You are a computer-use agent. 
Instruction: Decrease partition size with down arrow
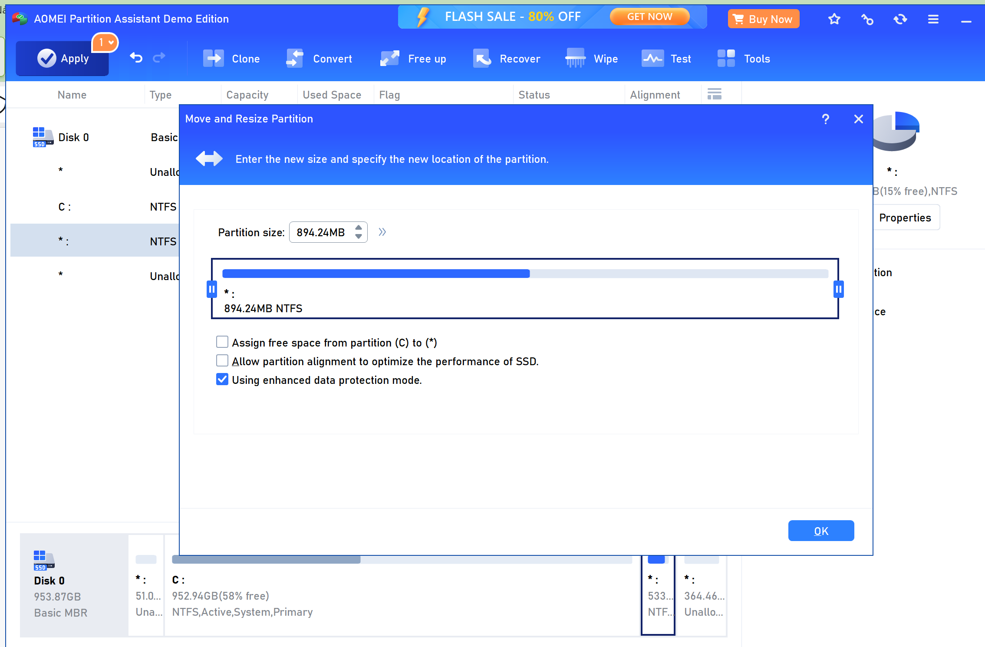tap(358, 237)
